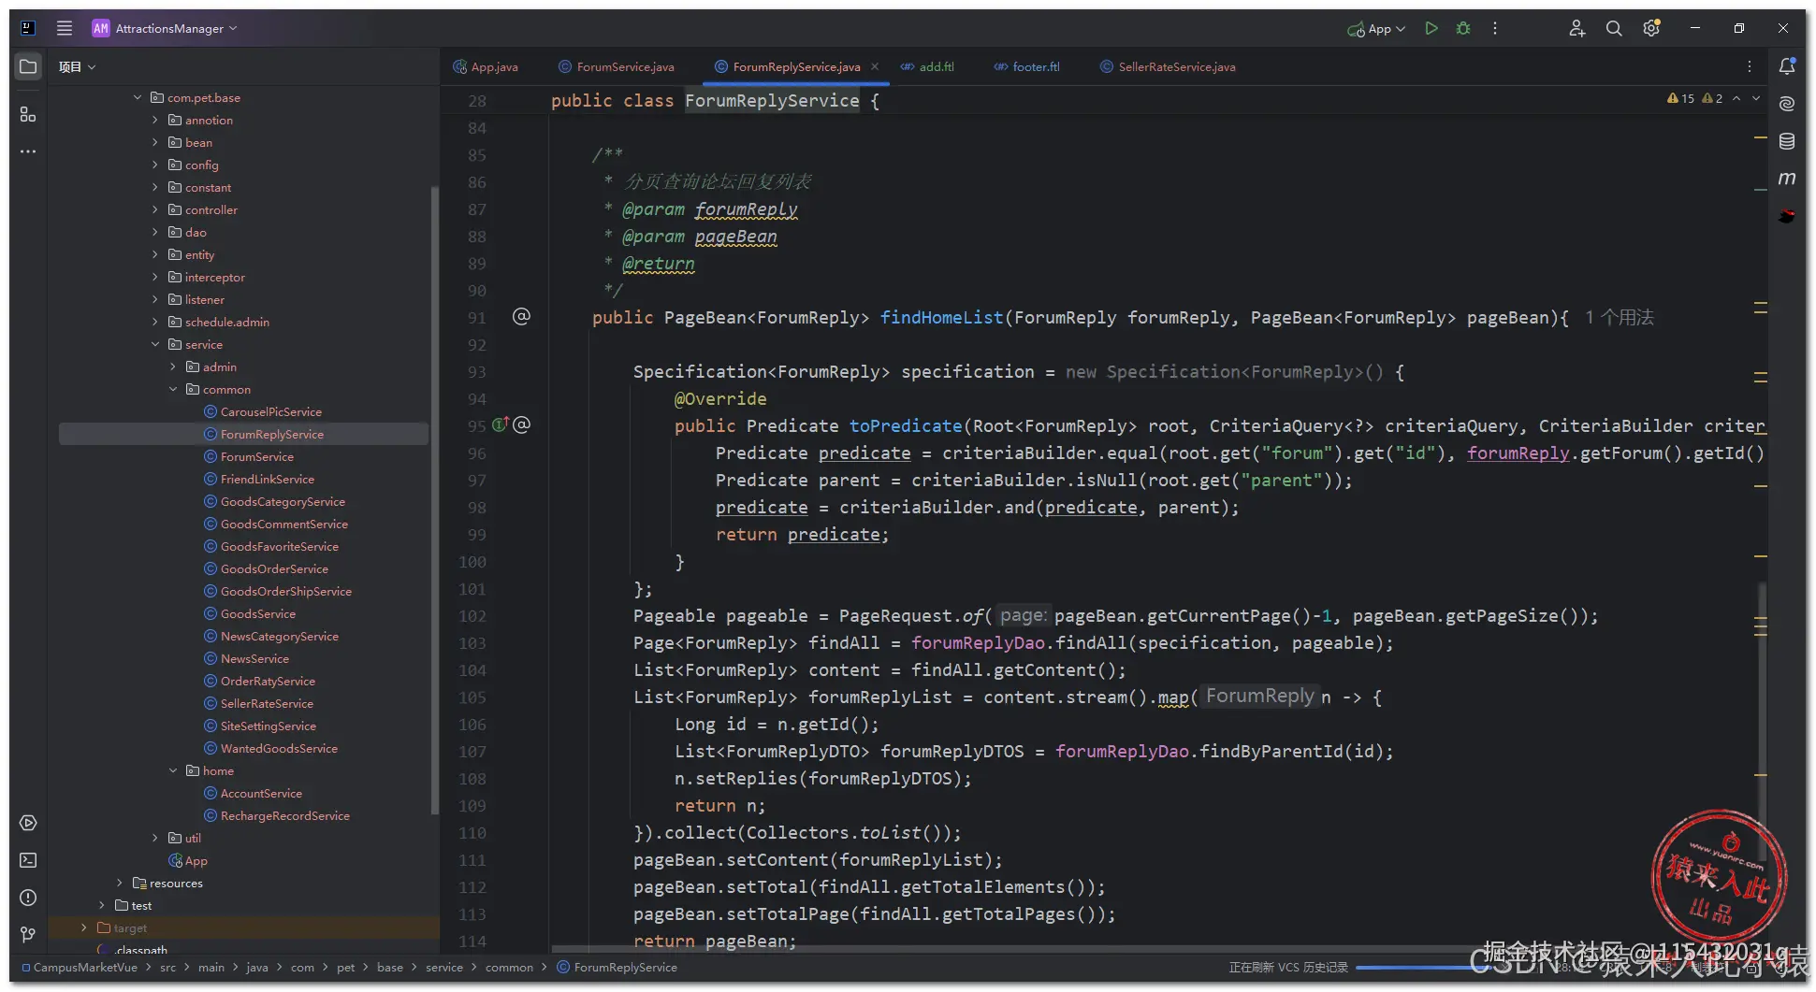The height and width of the screenshot is (992, 1816).
Task: Open AccountService under home
Action: coord(261,793)
